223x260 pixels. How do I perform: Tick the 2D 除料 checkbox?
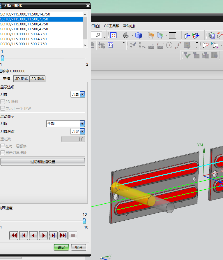(x=3, y=102)
